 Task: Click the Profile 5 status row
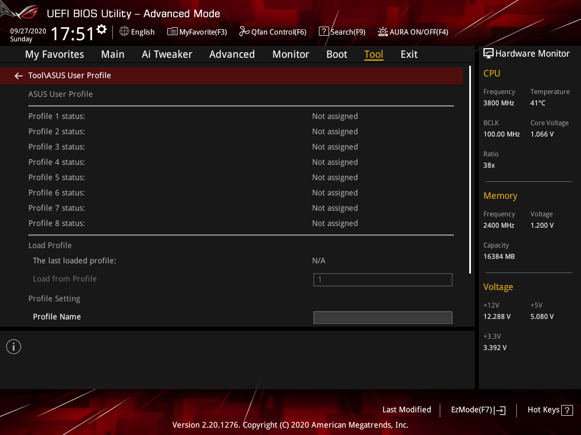tap(241, 177)
